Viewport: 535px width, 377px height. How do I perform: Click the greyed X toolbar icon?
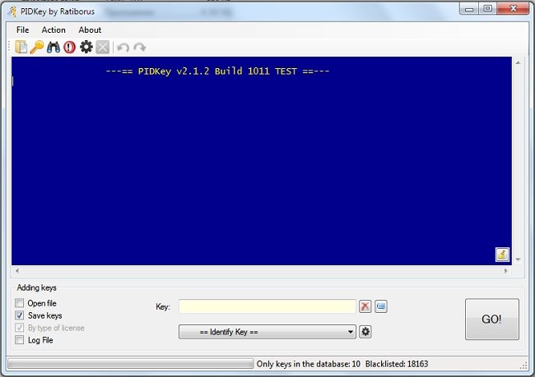pyautogui.click(x=102, y=48)
